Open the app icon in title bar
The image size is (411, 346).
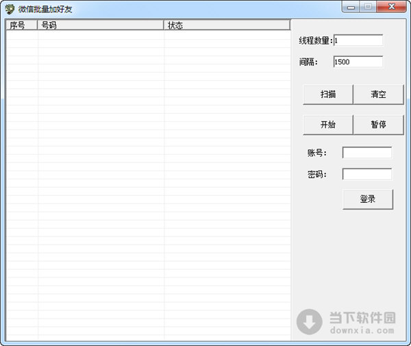click(10, 9)
